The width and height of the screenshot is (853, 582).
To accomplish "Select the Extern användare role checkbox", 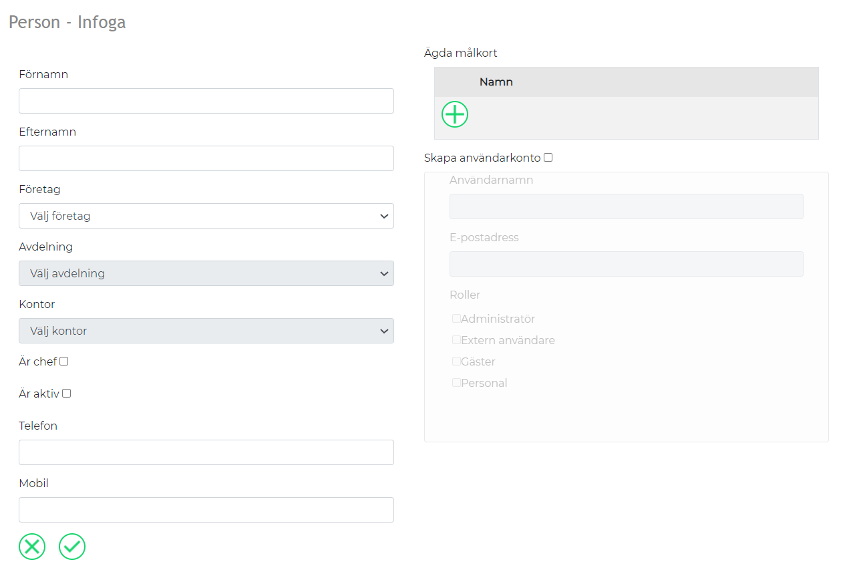I will pos(456,340).
